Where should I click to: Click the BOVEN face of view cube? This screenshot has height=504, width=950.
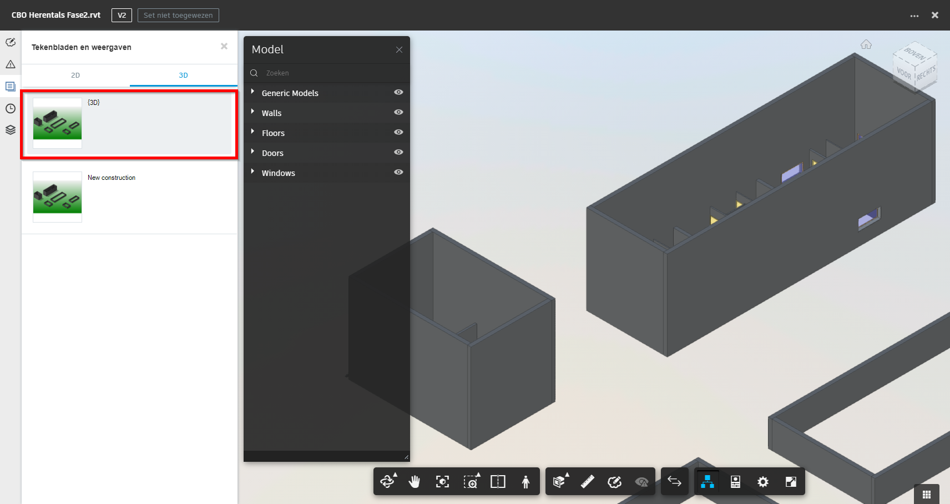914,54
